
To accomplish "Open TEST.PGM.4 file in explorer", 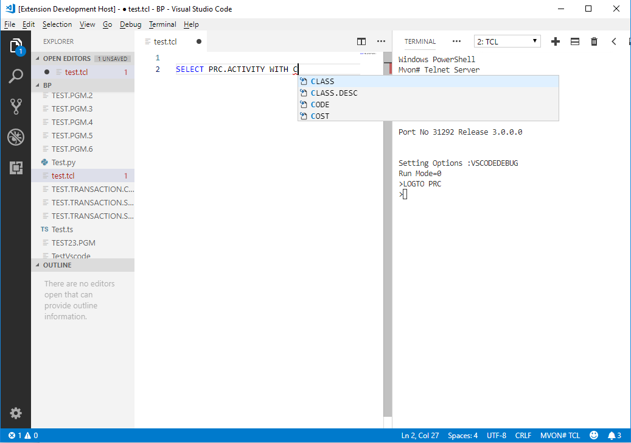I will tap(83, 122).
